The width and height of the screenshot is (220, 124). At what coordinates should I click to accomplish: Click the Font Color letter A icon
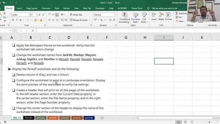[41, 20]
